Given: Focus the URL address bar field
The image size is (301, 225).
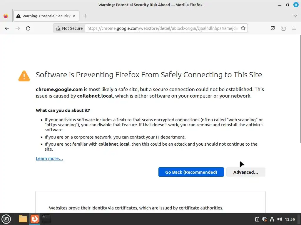Looking at the screenshot, I should [162, 28].
